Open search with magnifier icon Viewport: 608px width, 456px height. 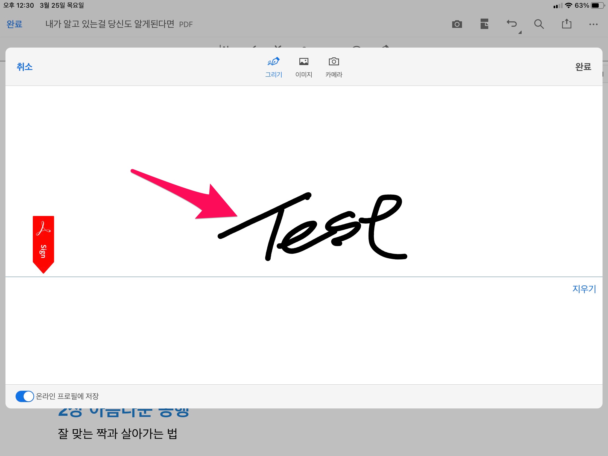click(x=539, y=24)
